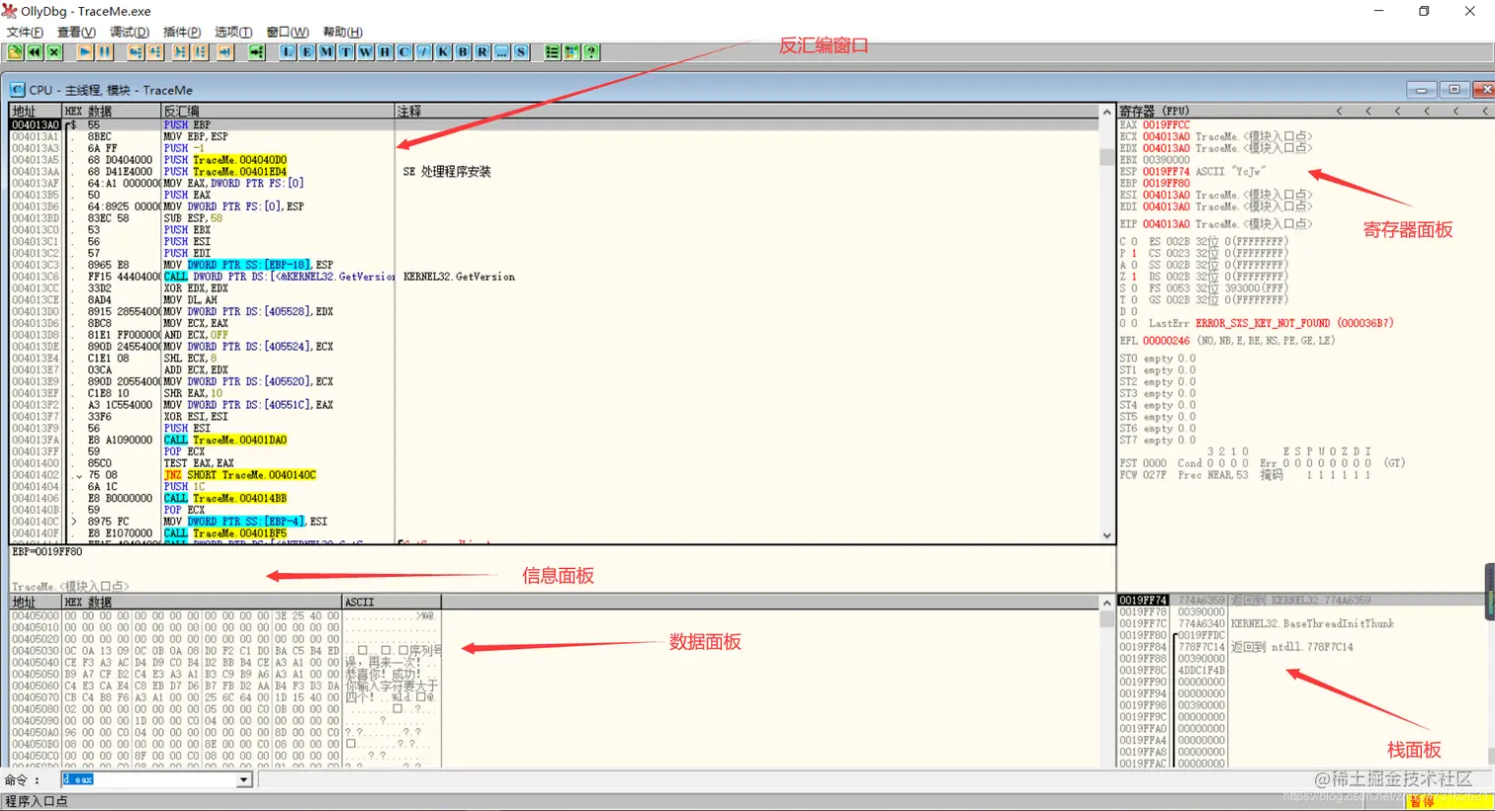Click the disassembly scrollbar down arrow
The width and height of the screenshot is (1495, 811).
[1106, 536]
